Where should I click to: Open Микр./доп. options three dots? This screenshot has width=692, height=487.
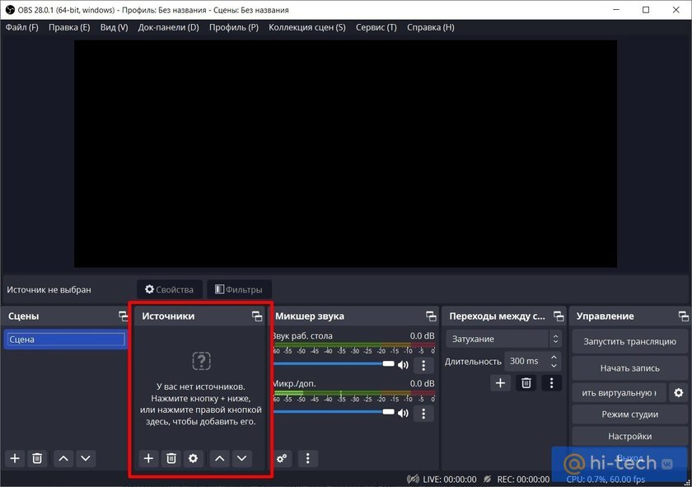[x=423, y=414]
